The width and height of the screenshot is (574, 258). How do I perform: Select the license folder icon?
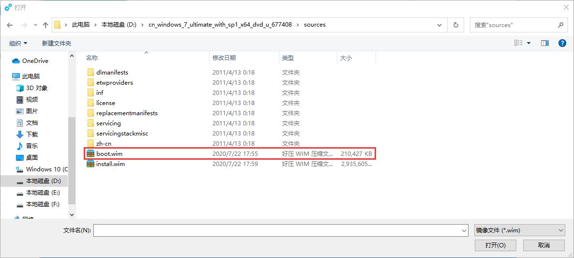click(x=91, y=103)
